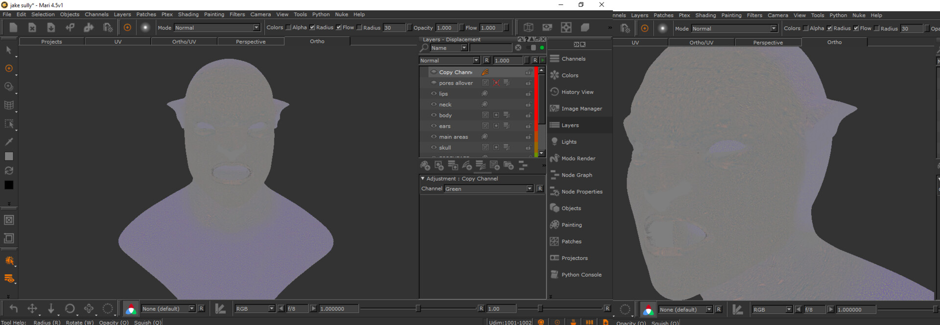Screen dimensions: 940x325
Task: Hide the skull layer
Action: 434,147
